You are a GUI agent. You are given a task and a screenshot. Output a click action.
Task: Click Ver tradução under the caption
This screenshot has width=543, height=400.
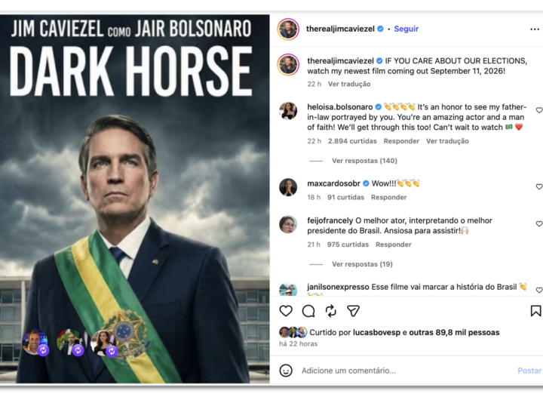pos(349,85)
